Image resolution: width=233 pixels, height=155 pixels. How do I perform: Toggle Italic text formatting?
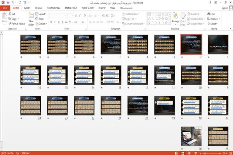[x=55, y=22]
